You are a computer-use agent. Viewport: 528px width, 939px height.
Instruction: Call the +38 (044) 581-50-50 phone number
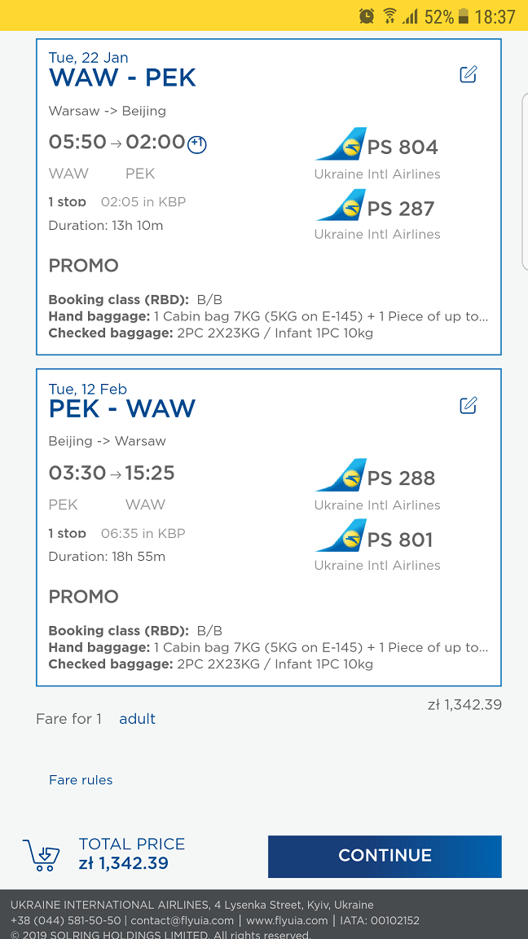pyautogui.click(x=65, y=921)
